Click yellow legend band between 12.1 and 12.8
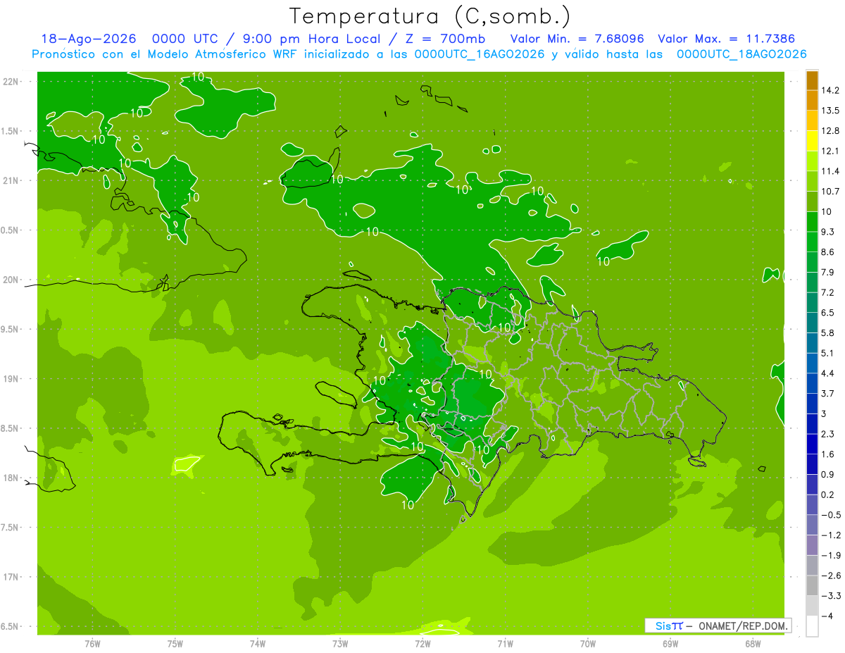845x653 pixels. click(x=812, y=140)
